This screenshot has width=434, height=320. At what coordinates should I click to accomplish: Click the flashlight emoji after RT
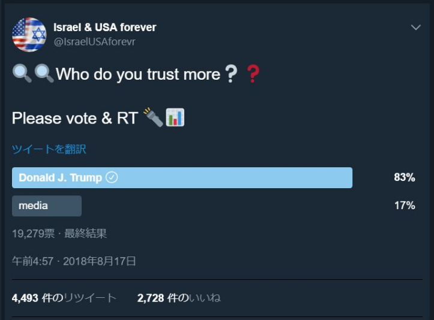point(152,117)
